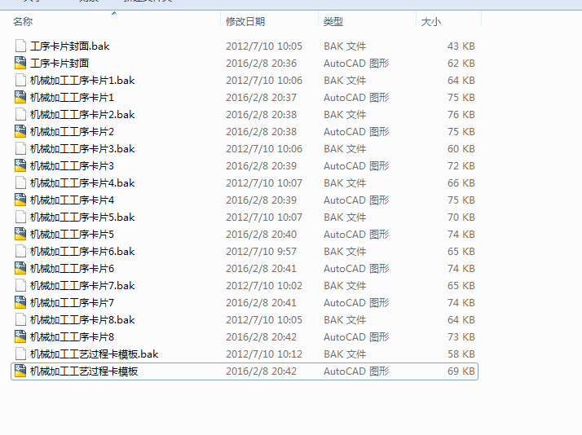Click the date 2012/7/10 10:05 of 工序卡片封面.bak
The height and width of the screenshot is (435, 582).
[264, 46]
